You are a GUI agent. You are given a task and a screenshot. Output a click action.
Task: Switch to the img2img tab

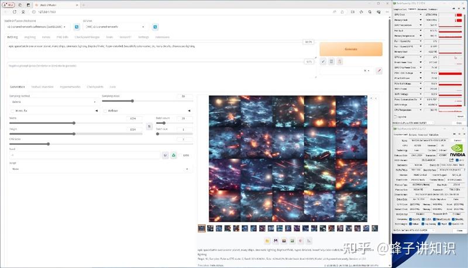coord(30,37)
